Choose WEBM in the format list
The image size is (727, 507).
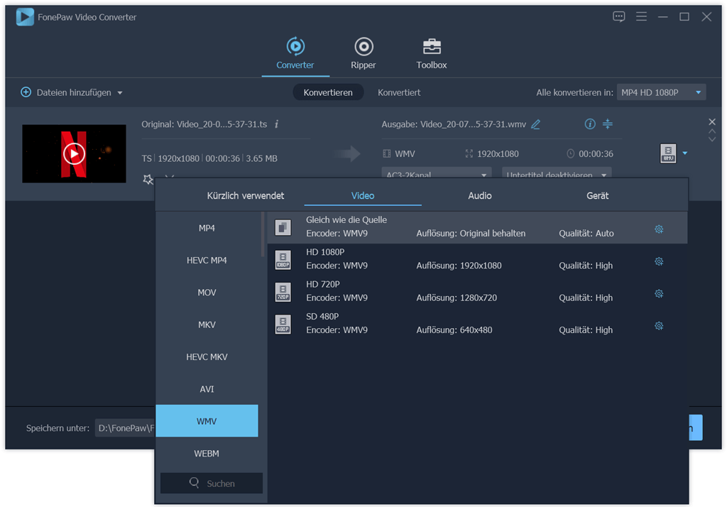click(x=207, y=453)
